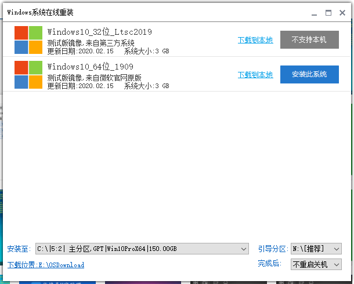Click the text 测试版镜像,来自第三方系统
Screen dimensions: 354x284
click(91, 43)
